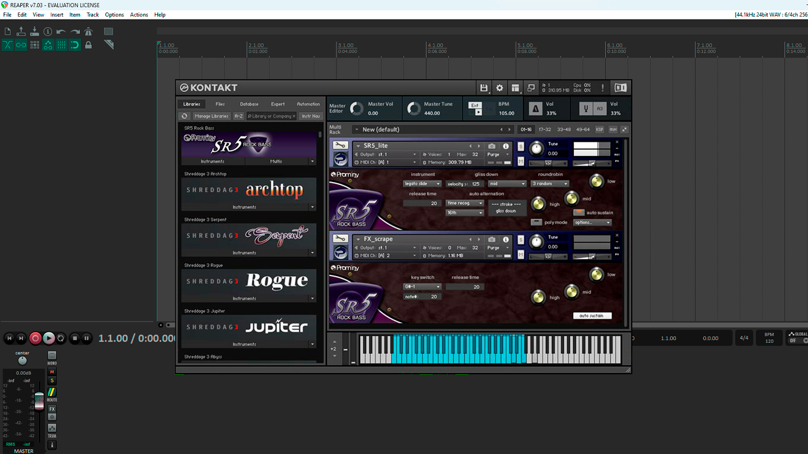Open the legato slide instrument dropdown

[423, 184]
